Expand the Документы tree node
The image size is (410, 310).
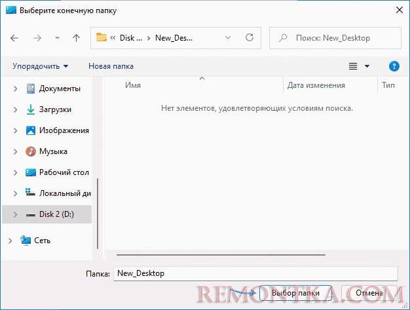pos(15,88)
